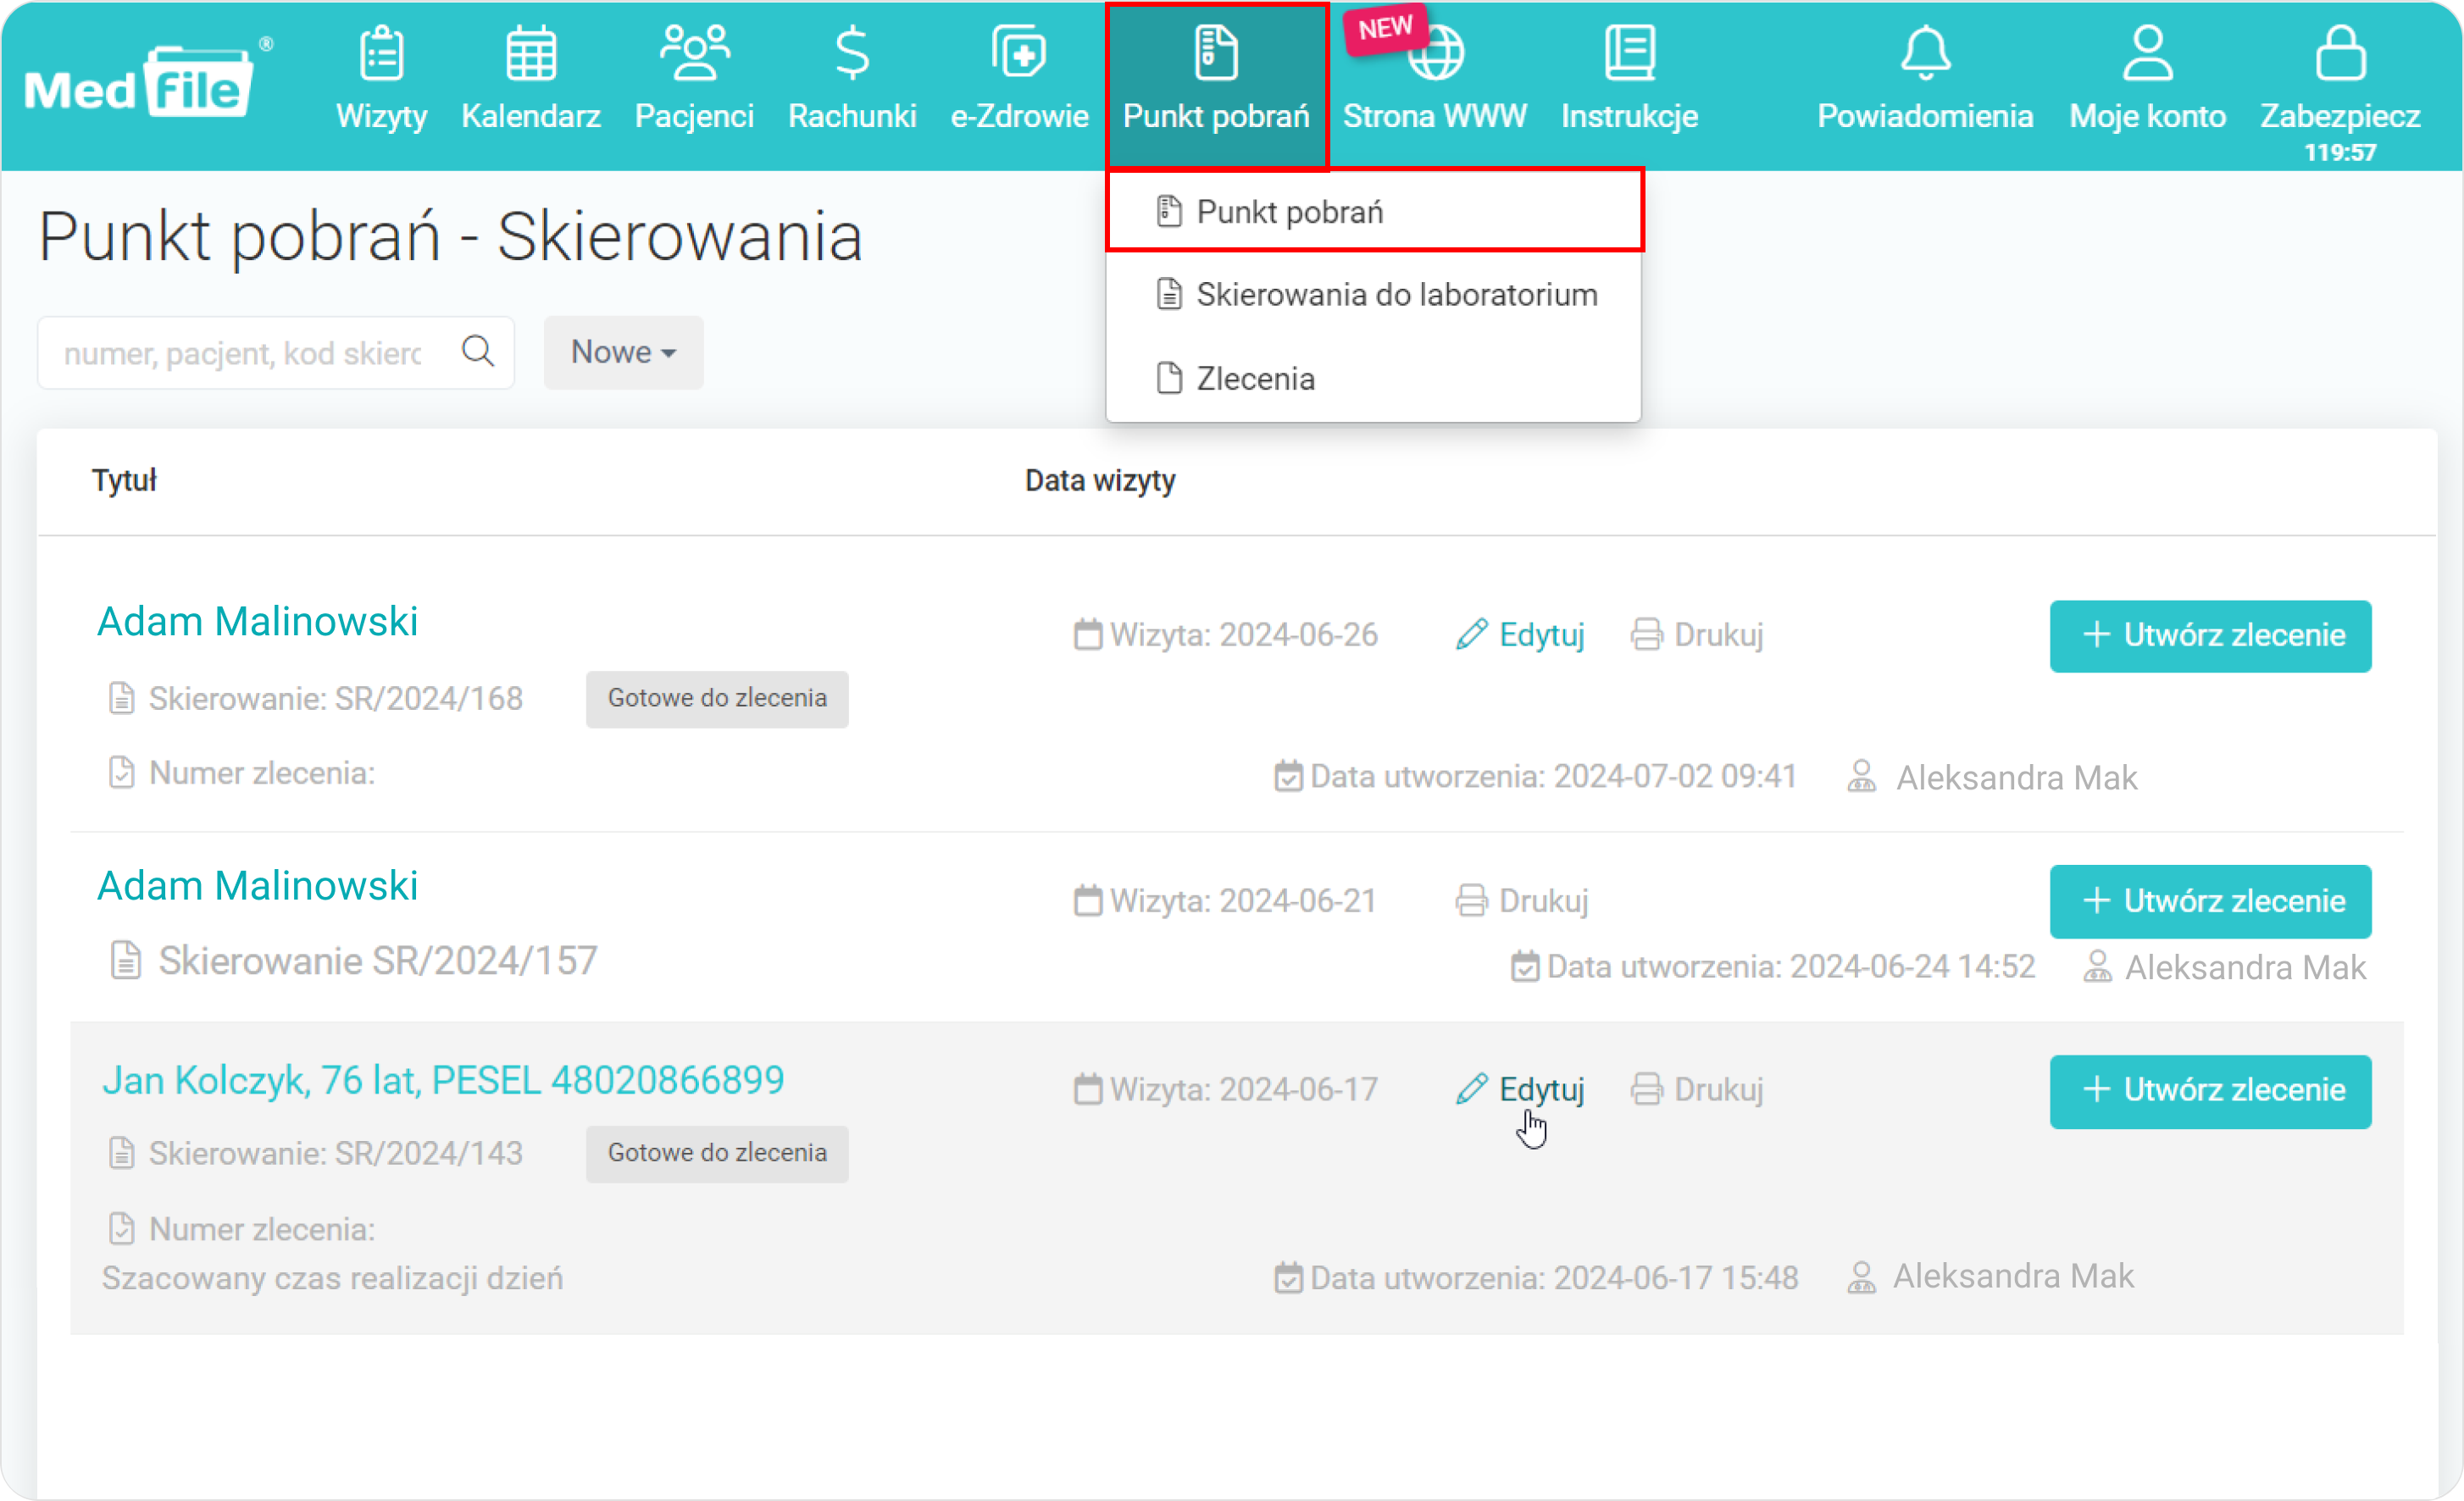Viewport: 2464px width, 1501px height.
Task: Open Rachunki dollar icon
Action: click(852, 53)
